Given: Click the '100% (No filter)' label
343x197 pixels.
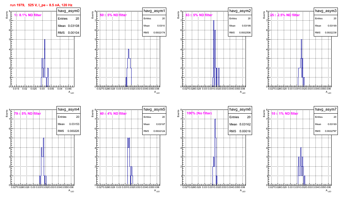Looking at the screenshot, I should (x=199, y=113).
